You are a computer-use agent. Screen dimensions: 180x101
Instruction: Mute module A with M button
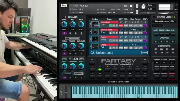pyautogui.click(x=114, y=26)
